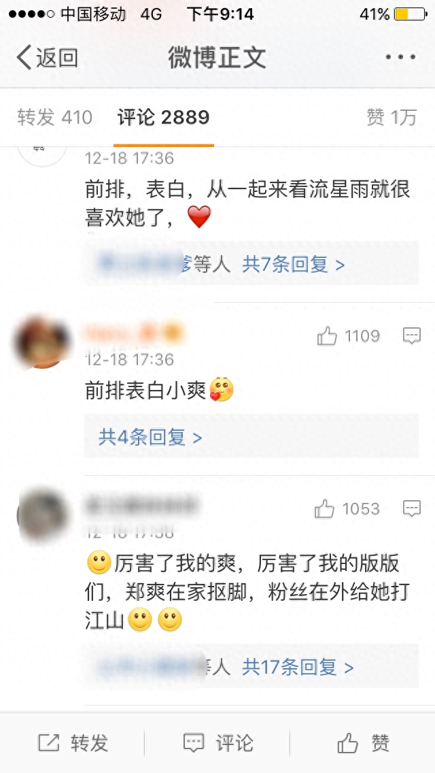Tap the battery indicator in status bar
This screenshot has height=773, width=435.
coord(409,14)
